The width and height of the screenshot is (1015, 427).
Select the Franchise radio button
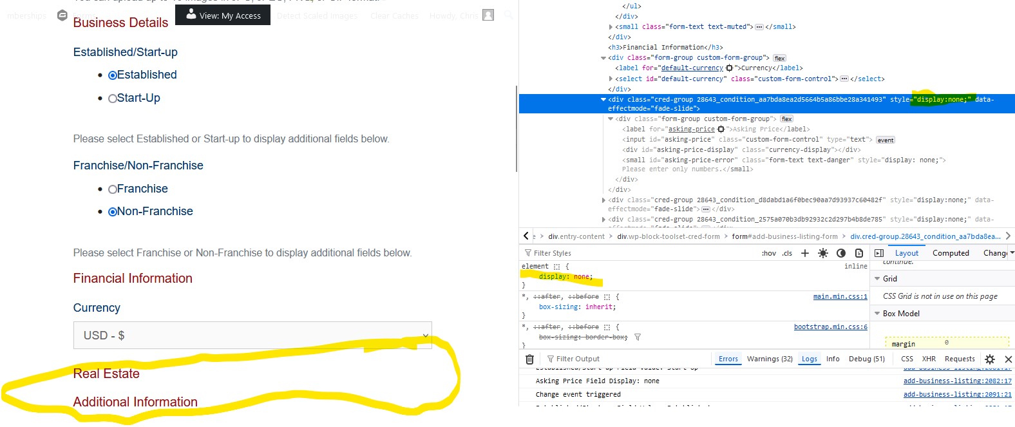click(x=112, y=189)
